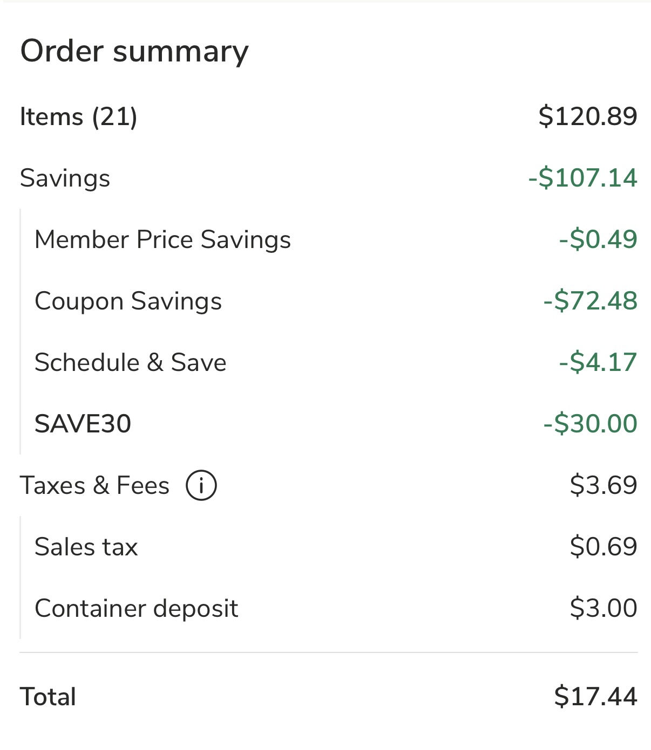Tap the Savings row label
This screenshot has height=750, width=651.
65,178
